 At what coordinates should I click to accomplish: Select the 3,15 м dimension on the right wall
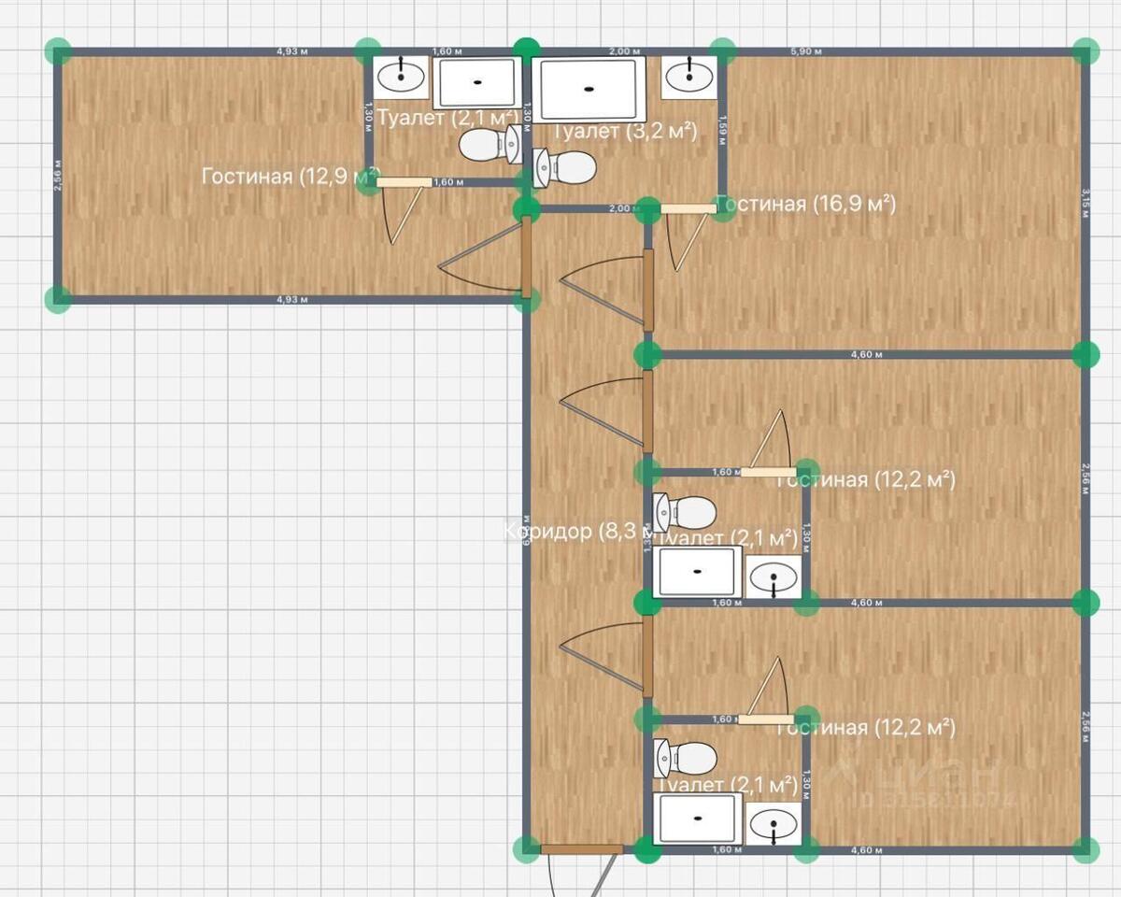(1085, 203)
